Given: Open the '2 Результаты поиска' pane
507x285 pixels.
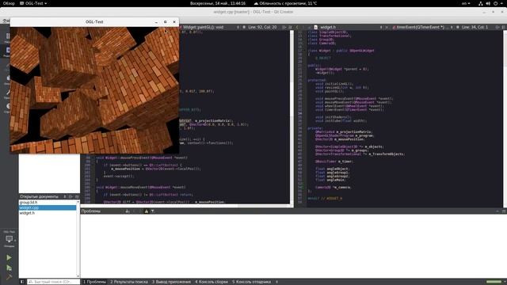Looking at the screenshot, I should point(128,282).
